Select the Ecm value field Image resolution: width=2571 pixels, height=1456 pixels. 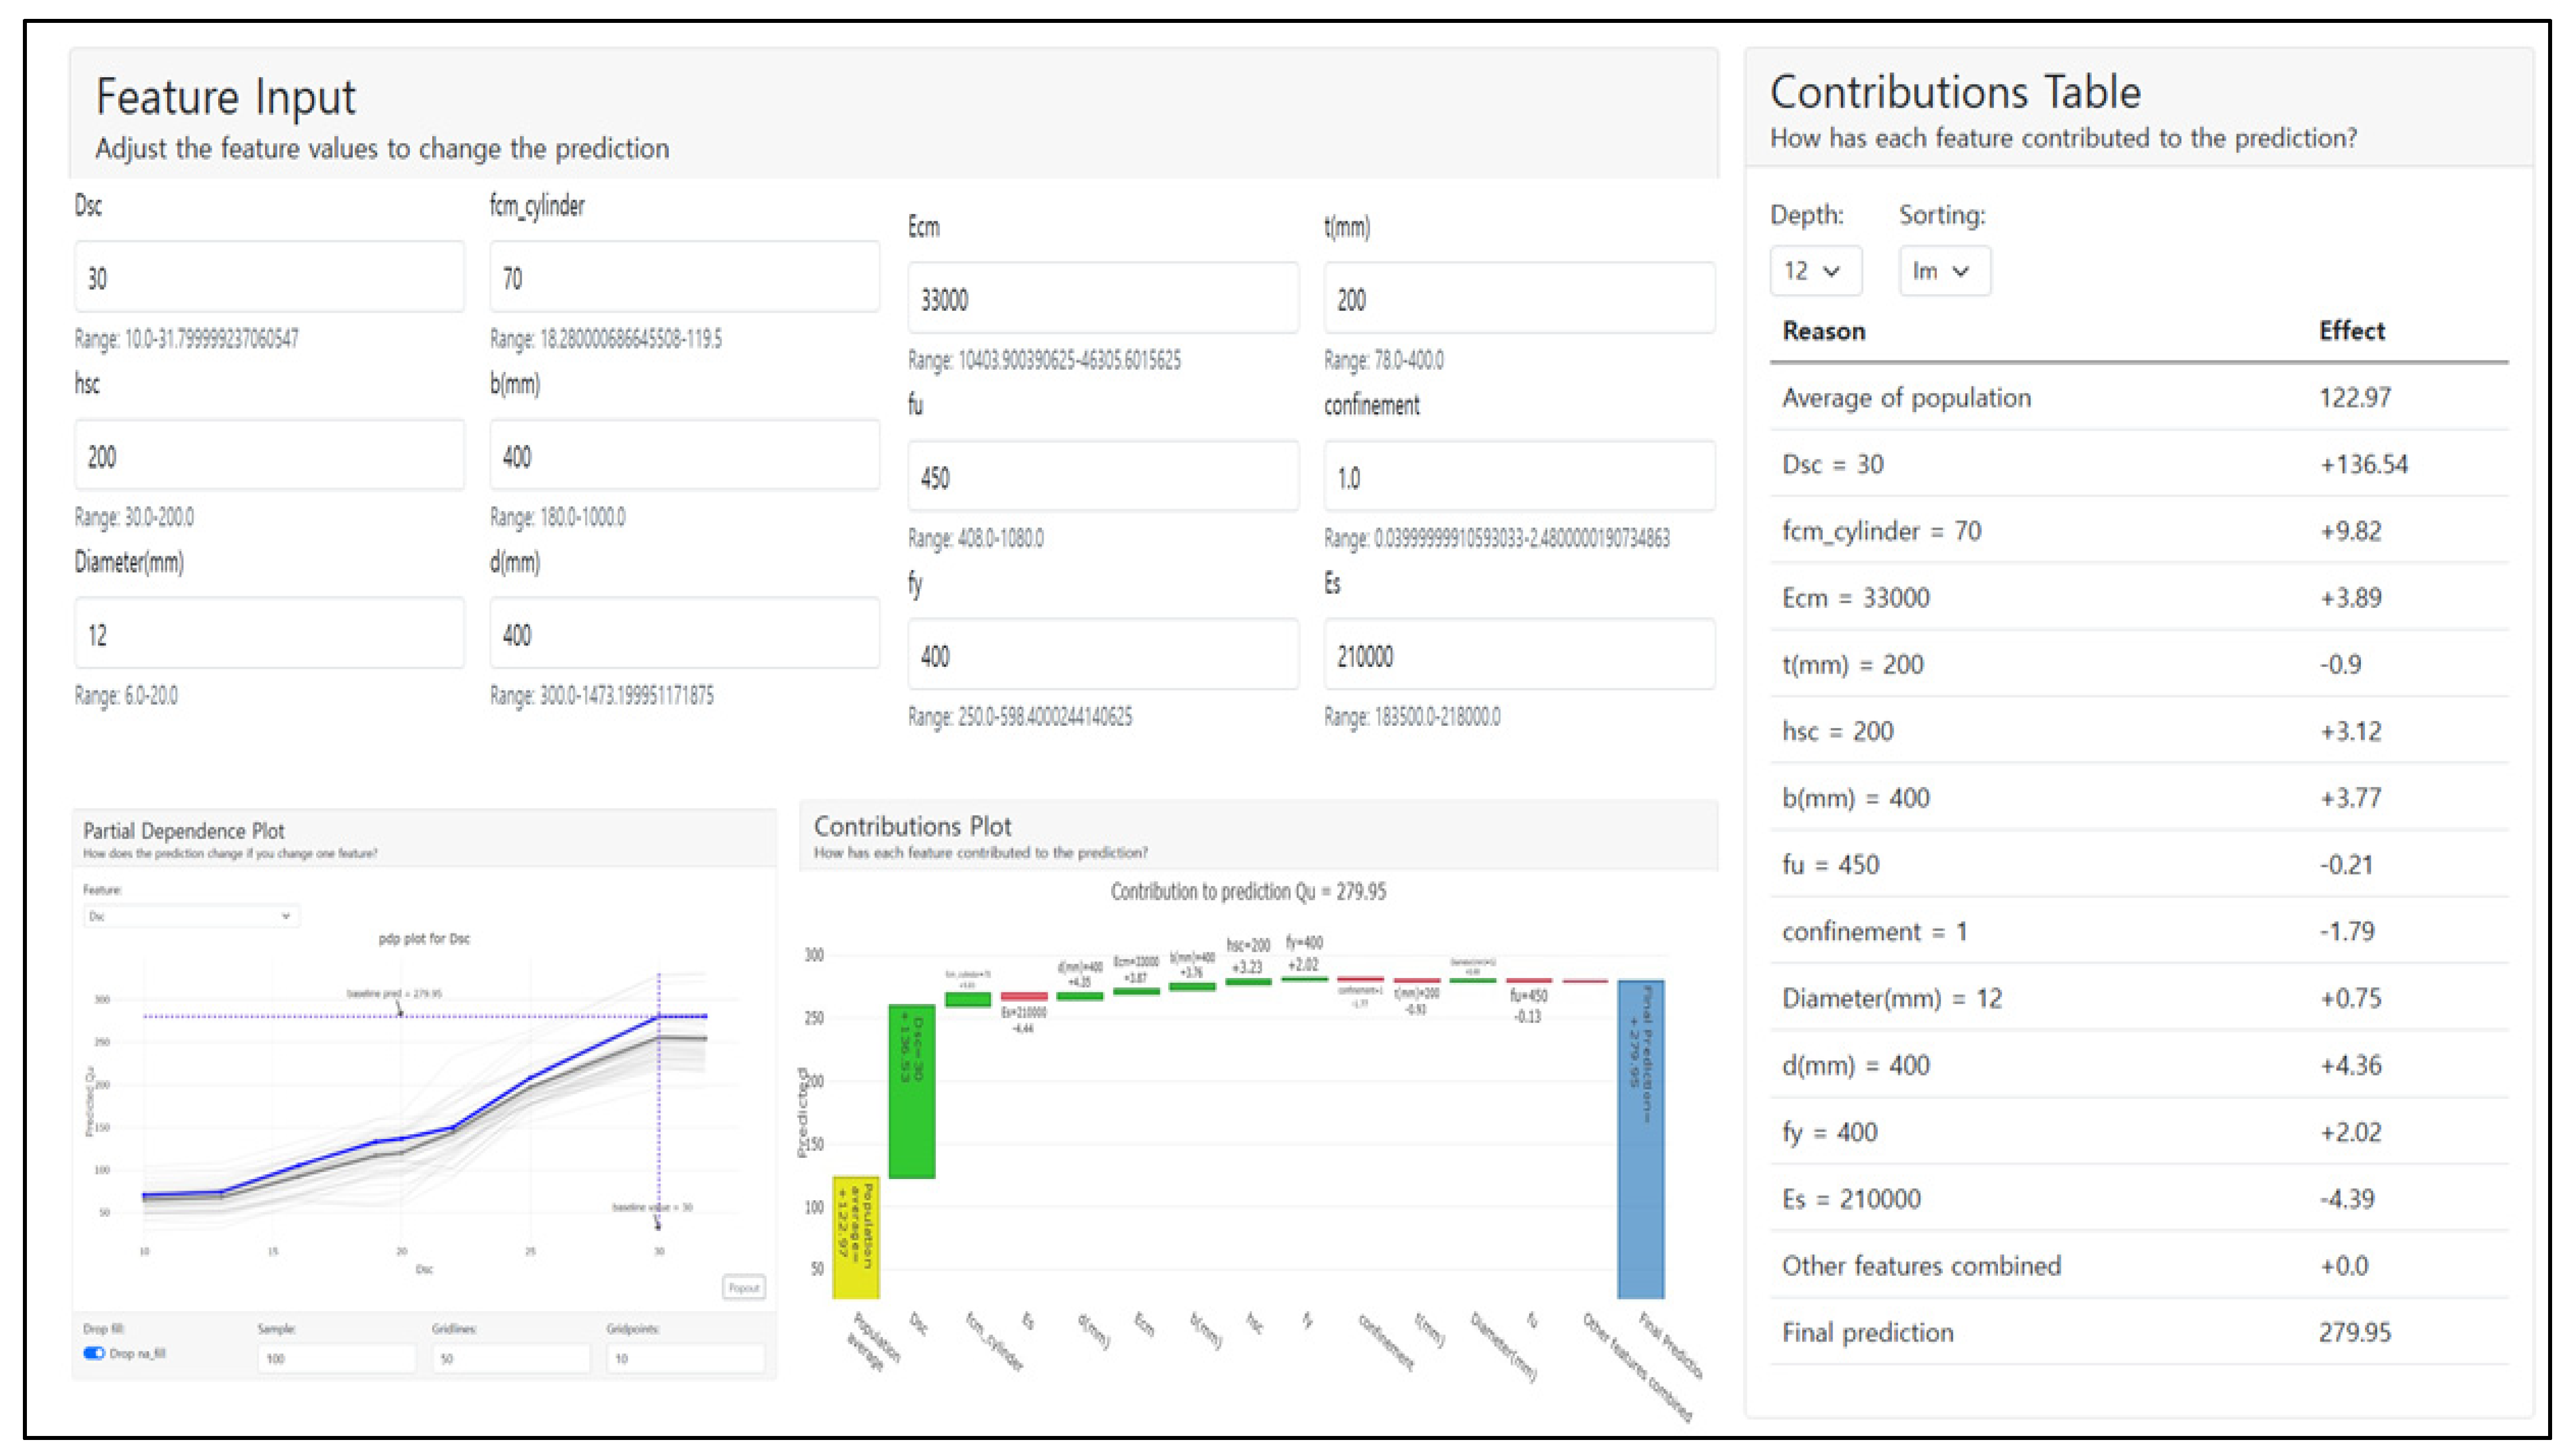1102,299
